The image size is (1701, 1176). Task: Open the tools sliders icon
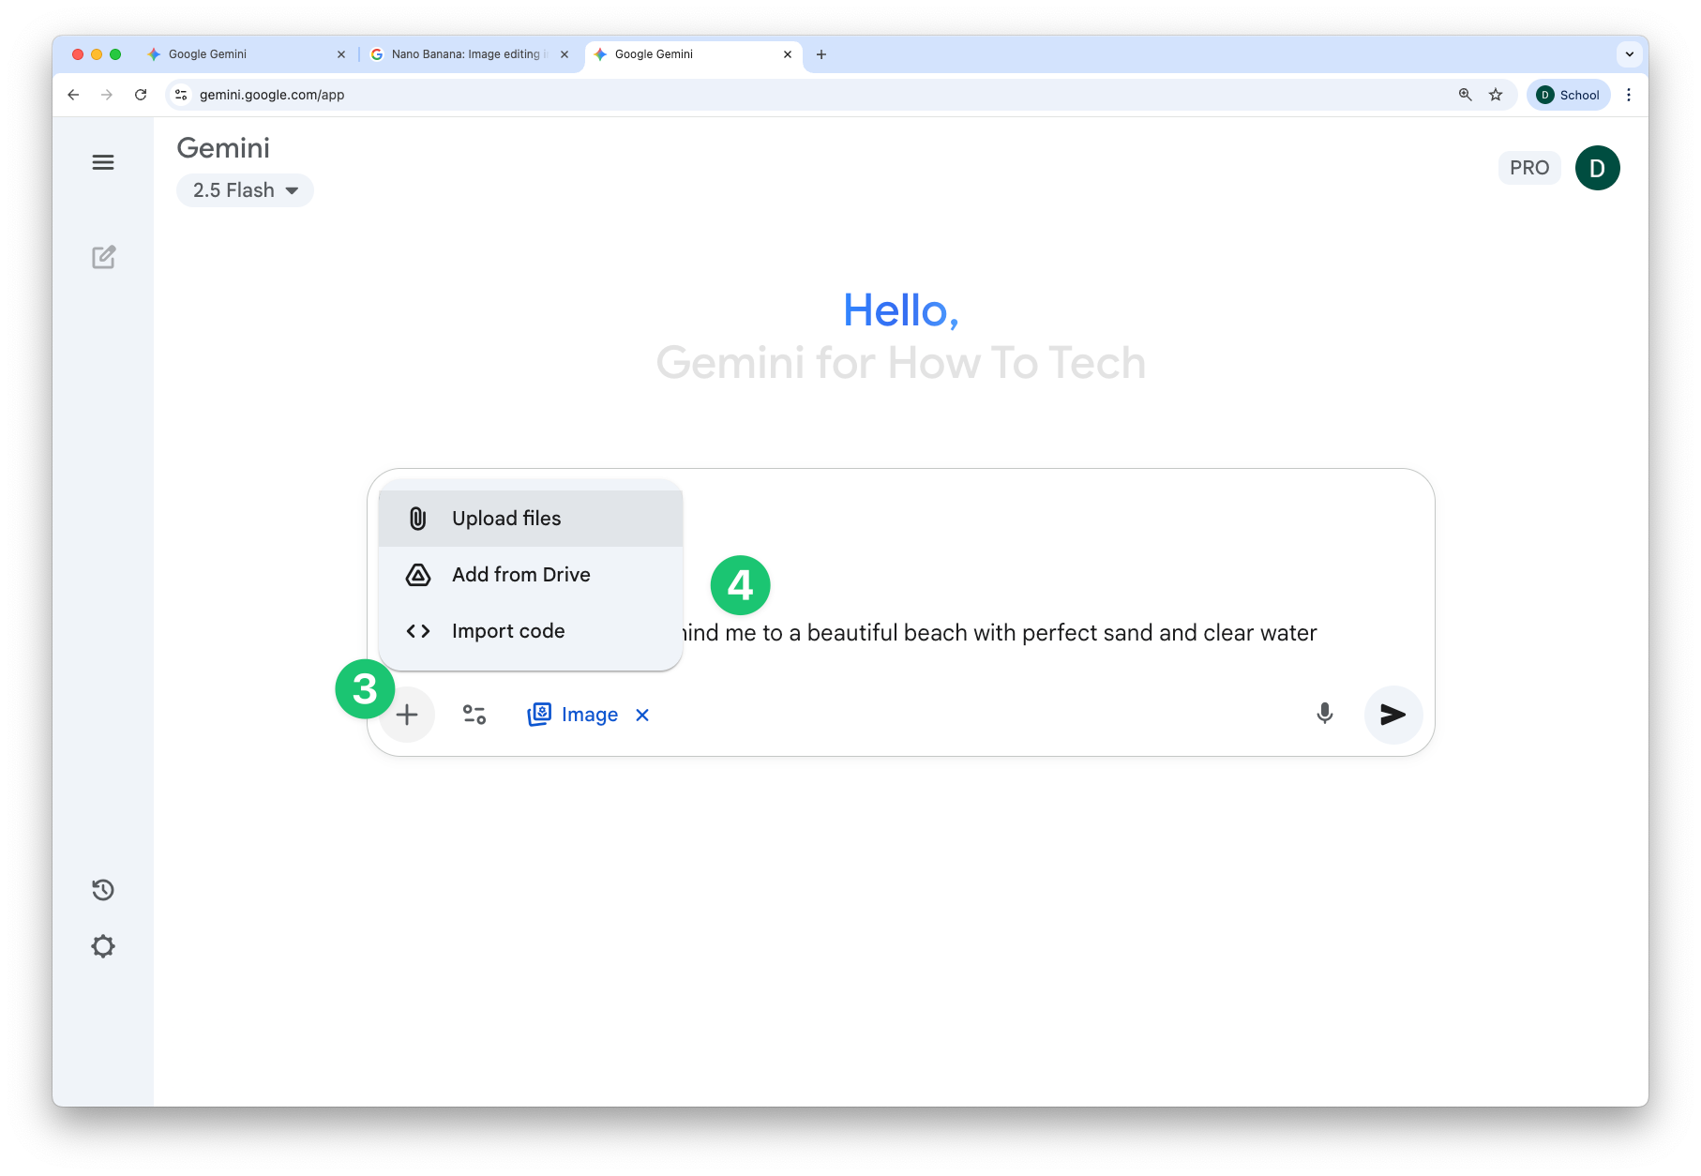pos(474,715)
